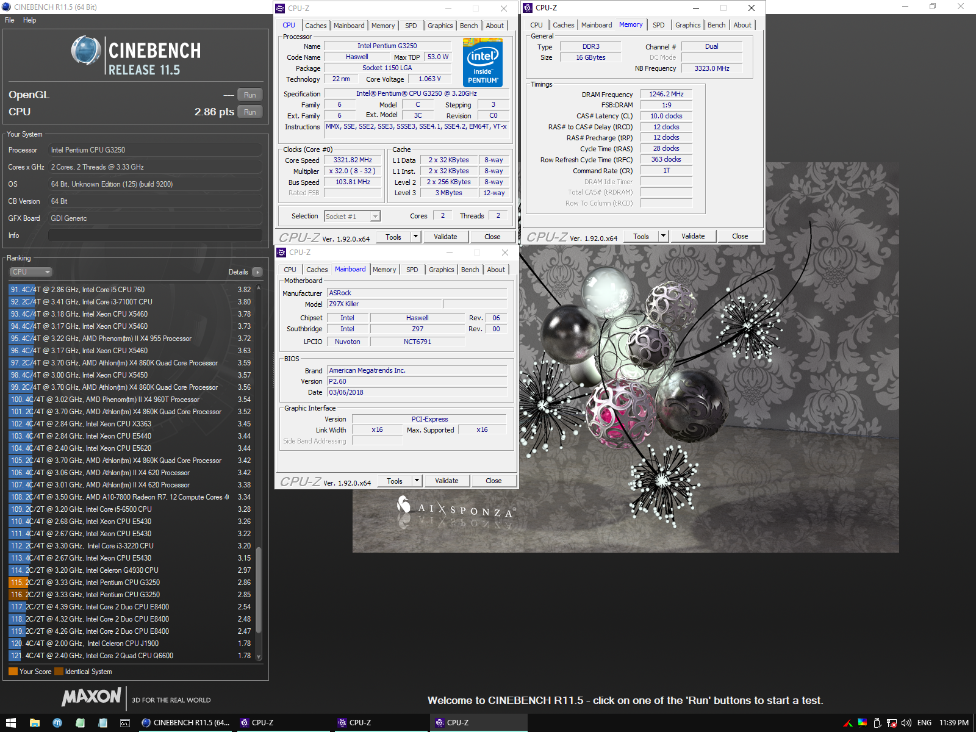Viewport: 976px width, 732px height.
Task: Select rank 121 Core 2 Quad Q6600 row
Action: tap(131, 656)
